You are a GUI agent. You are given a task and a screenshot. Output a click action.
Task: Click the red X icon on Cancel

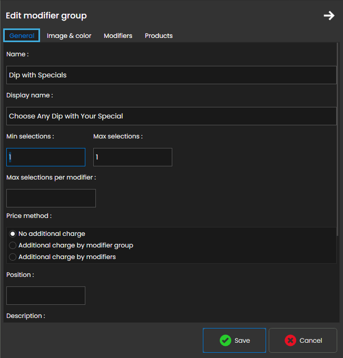point(290,341)
